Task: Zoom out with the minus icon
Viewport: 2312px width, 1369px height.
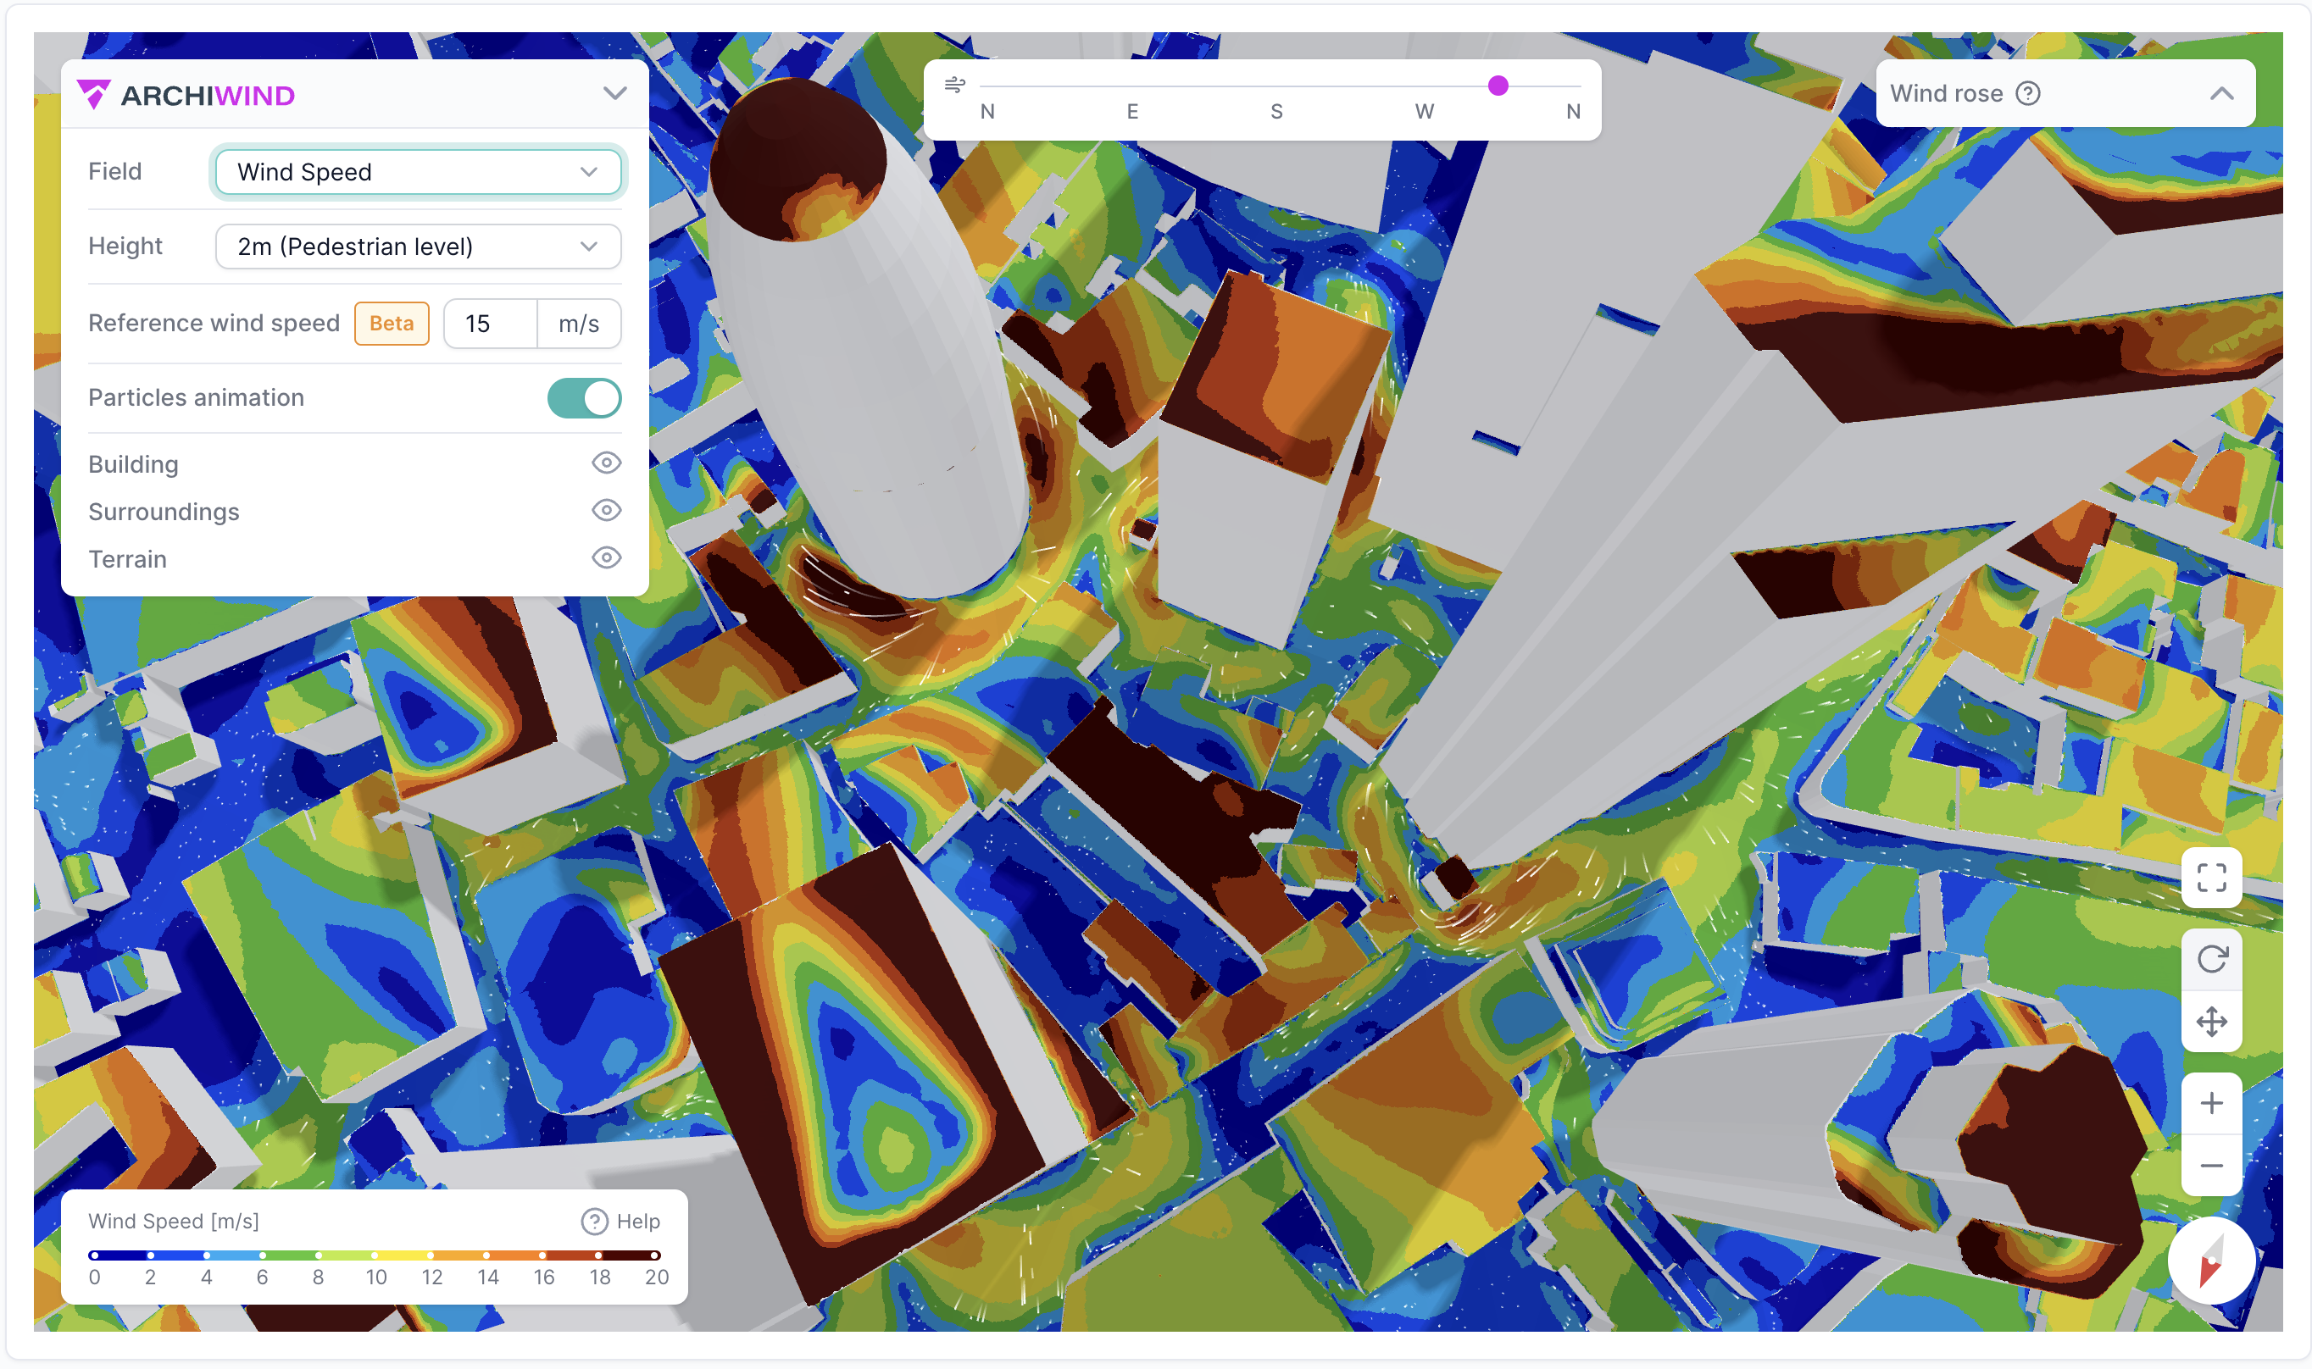Action: tap(2210, 1166)
